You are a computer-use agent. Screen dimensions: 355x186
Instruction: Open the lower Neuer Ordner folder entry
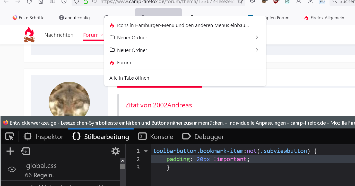[185, 50]
